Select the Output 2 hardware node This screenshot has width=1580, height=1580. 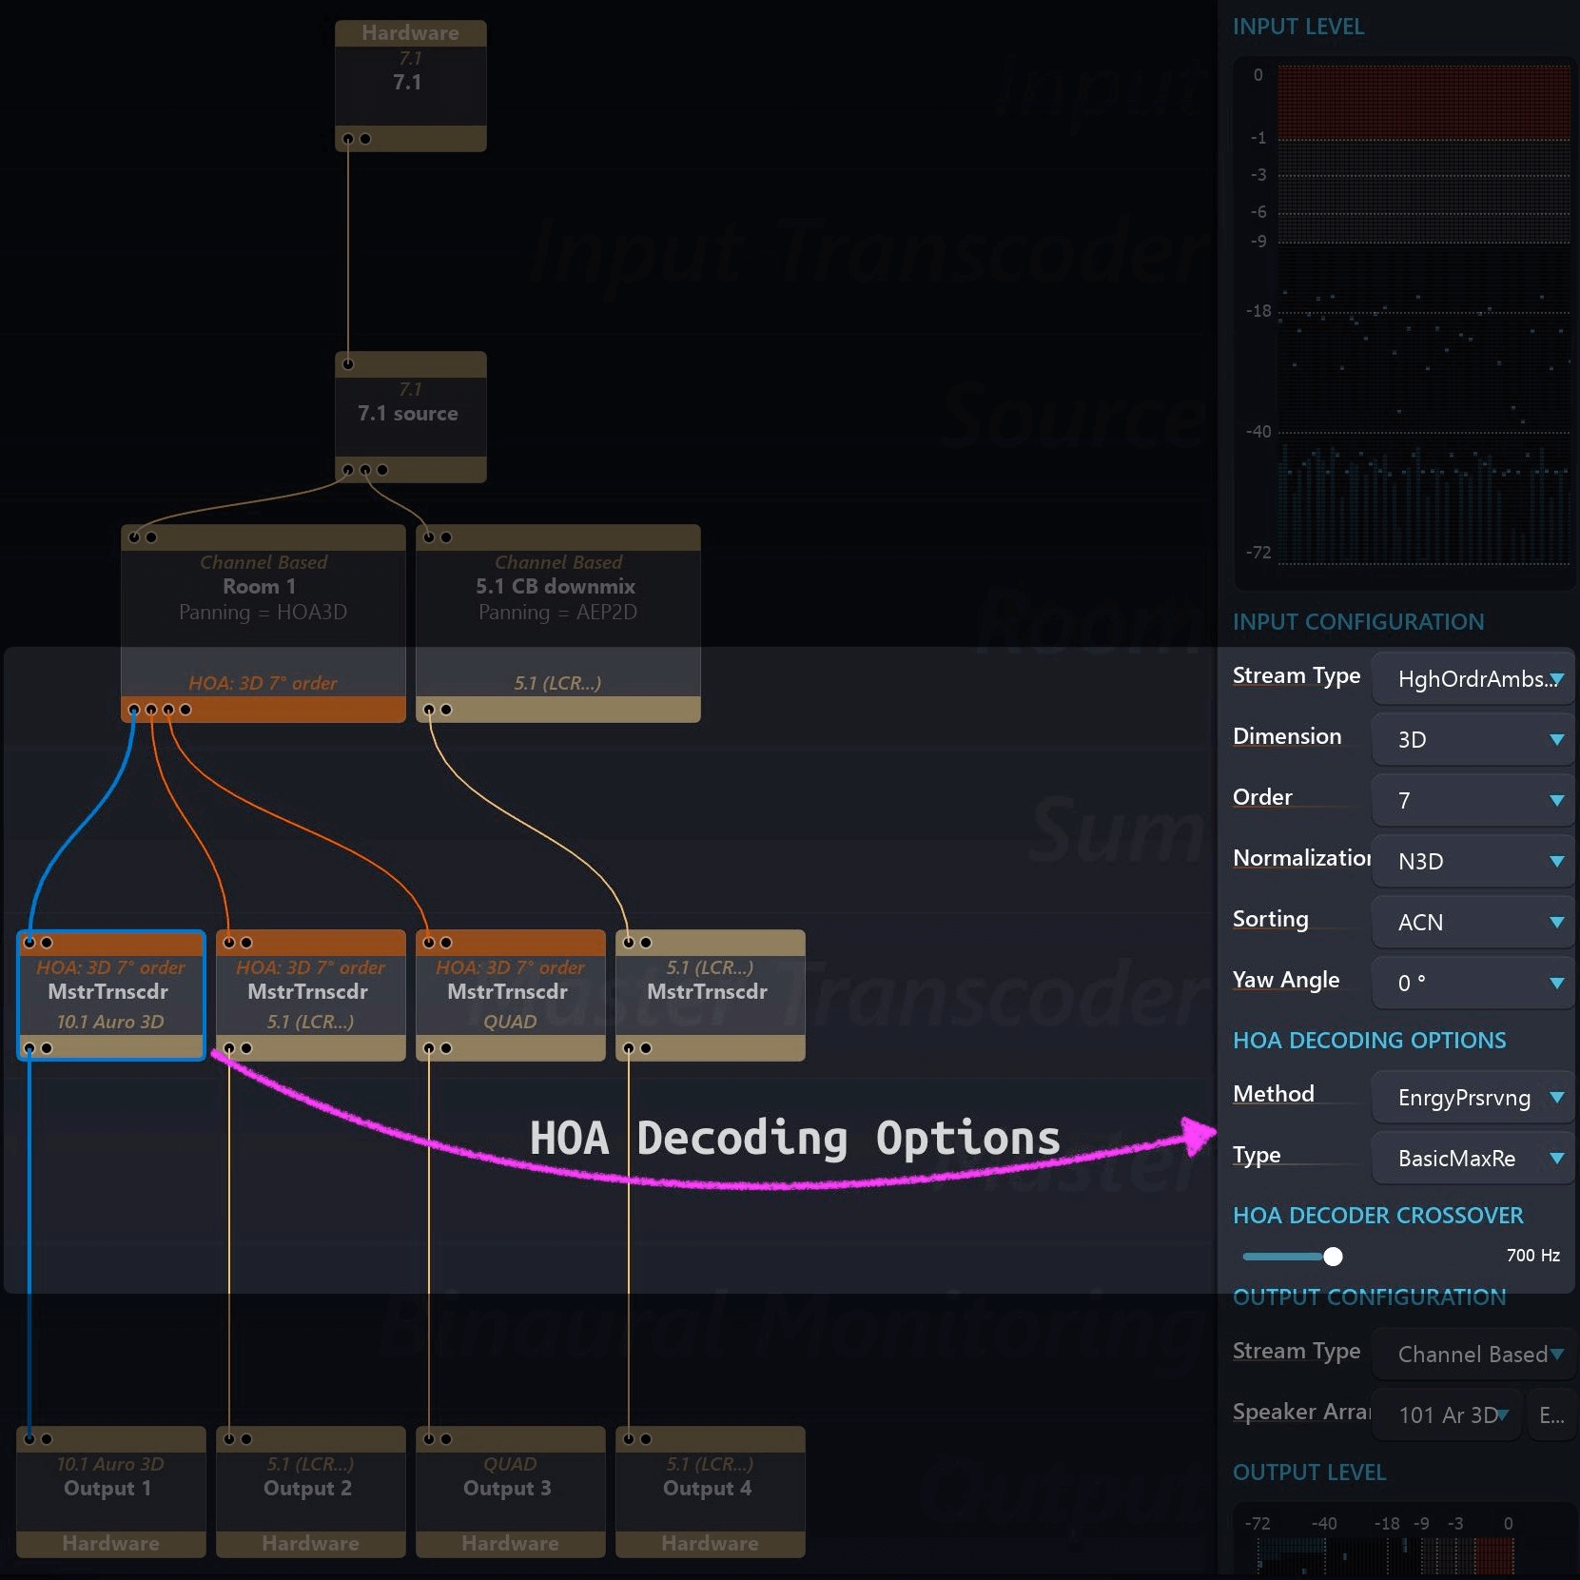[x=310, y=1489]
